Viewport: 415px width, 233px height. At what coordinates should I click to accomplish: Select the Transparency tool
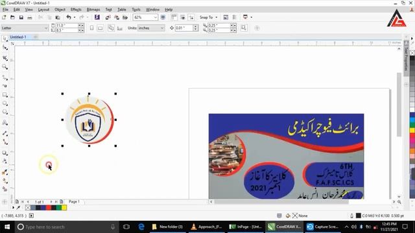(x=5, y=161)
